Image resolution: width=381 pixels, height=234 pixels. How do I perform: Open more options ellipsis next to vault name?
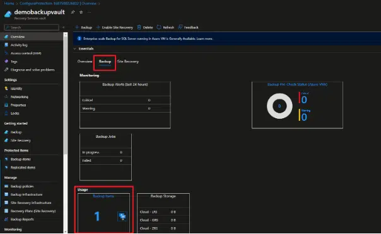[x=90, y=12]
